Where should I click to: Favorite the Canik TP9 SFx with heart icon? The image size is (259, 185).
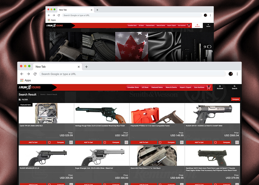[x=71, y=142]
